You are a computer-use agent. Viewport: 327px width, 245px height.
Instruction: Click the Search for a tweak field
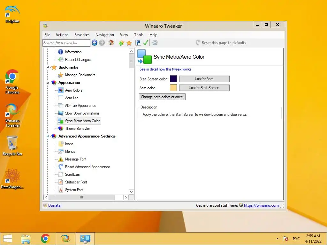[66, 43]
